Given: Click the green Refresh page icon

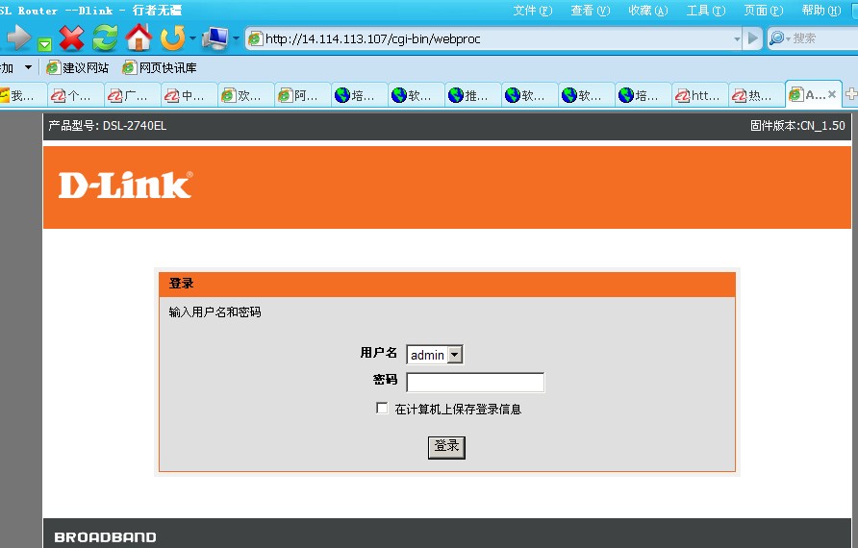Looking at the screenshot, I should [105, 38].
